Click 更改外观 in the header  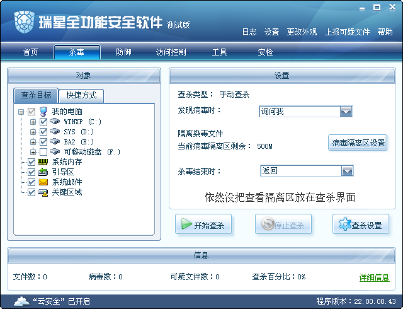[x=302, y=32]
